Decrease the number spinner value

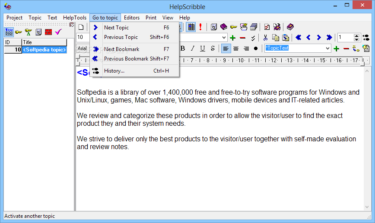(356, 39)
